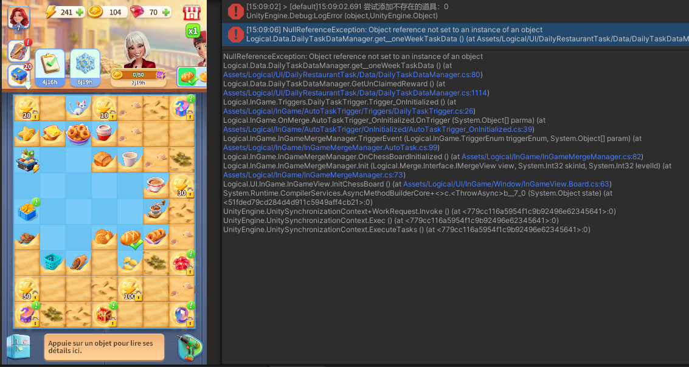Open the snowflake event 6j19h
The image size is (689, 367).
point(85,65)
